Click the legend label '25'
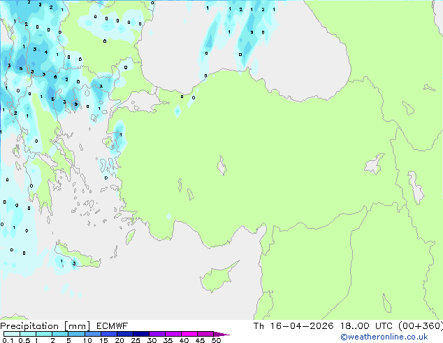The width and height of the screenshot is (443, 343). point(136,340)
